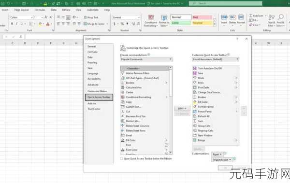
Task: Click the Clear eraser icon
Action: tap(250, 25)
